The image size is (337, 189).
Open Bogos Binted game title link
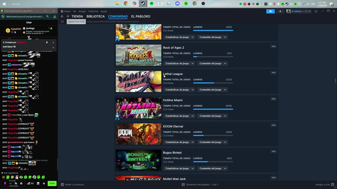[172, 153]
